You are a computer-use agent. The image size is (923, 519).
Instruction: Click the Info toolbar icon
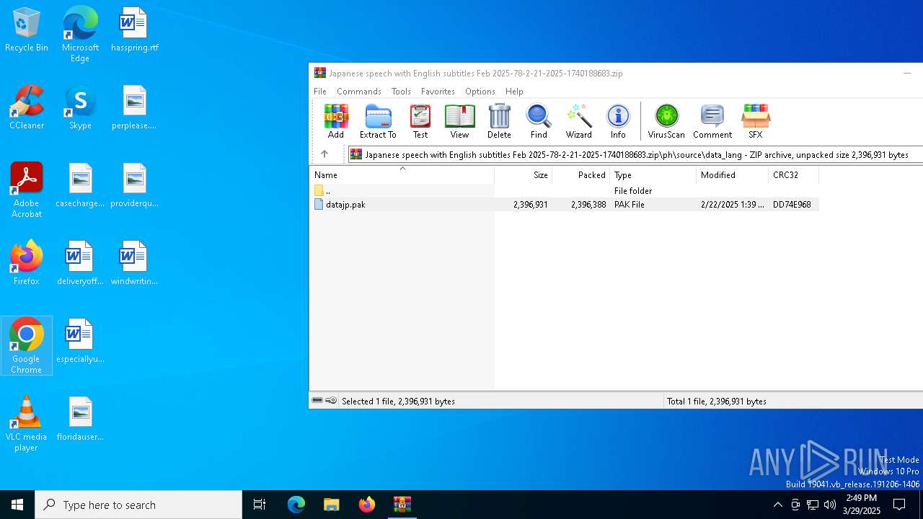pos(618,121)
